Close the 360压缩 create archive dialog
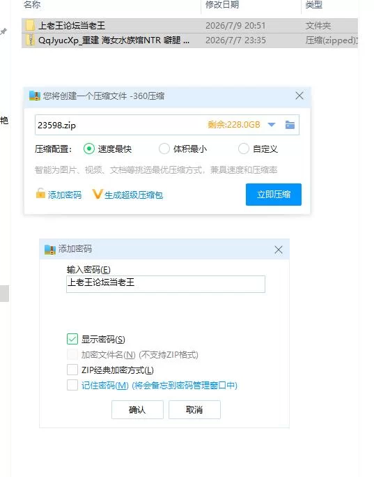374x477 pixels. coord(299,96)
